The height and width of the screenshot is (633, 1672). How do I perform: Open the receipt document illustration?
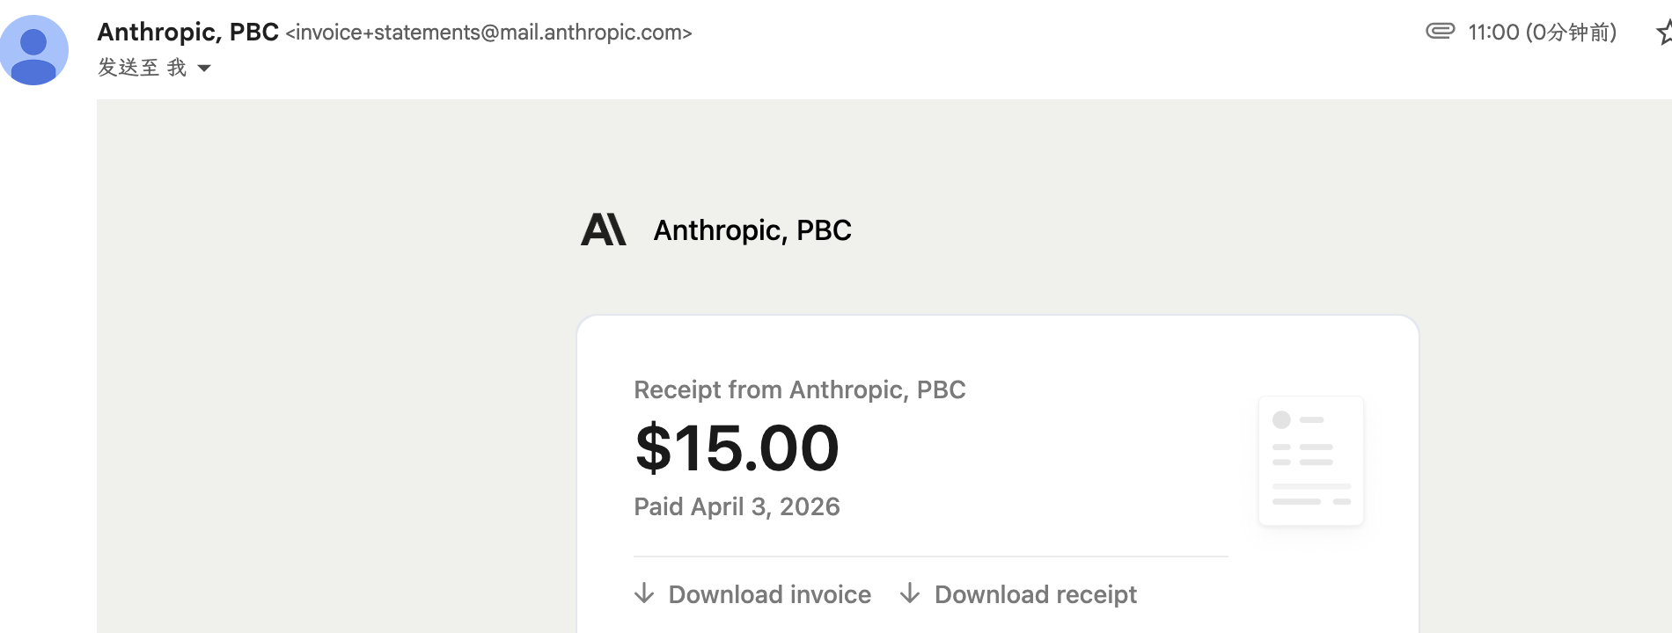click(1311, 461)
